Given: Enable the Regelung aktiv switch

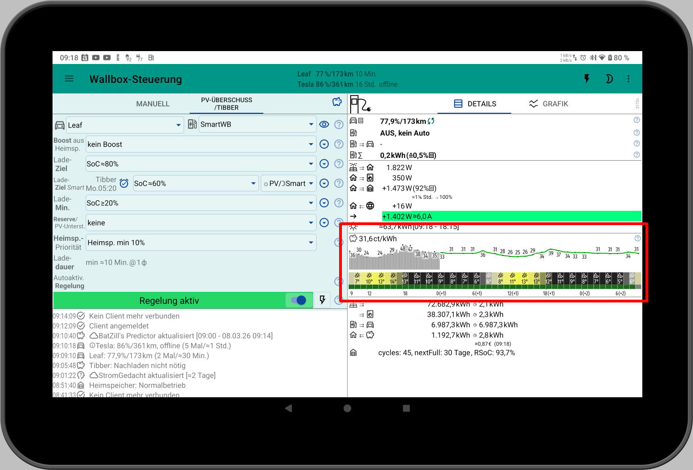Looking at the screenshot, I should point(298,300).
